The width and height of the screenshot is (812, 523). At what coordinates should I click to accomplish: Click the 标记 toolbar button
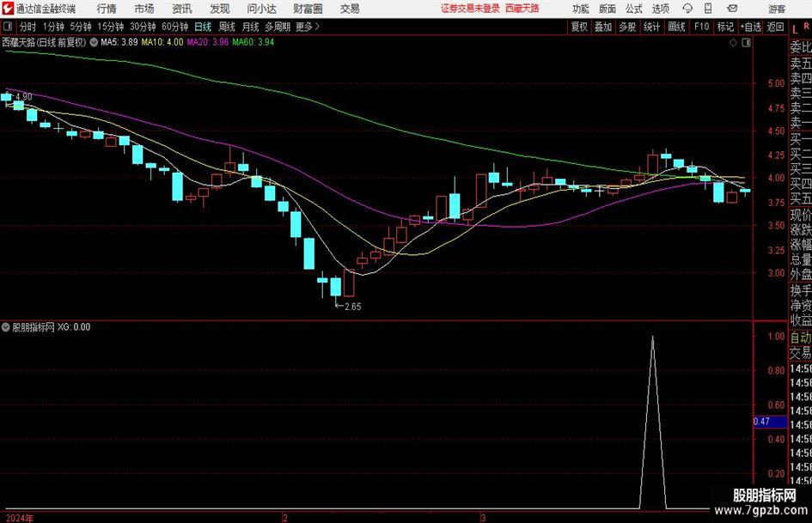click(x=725, y=27)
